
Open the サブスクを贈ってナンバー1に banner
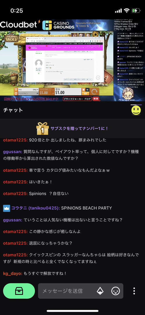(x=72, y=129)
